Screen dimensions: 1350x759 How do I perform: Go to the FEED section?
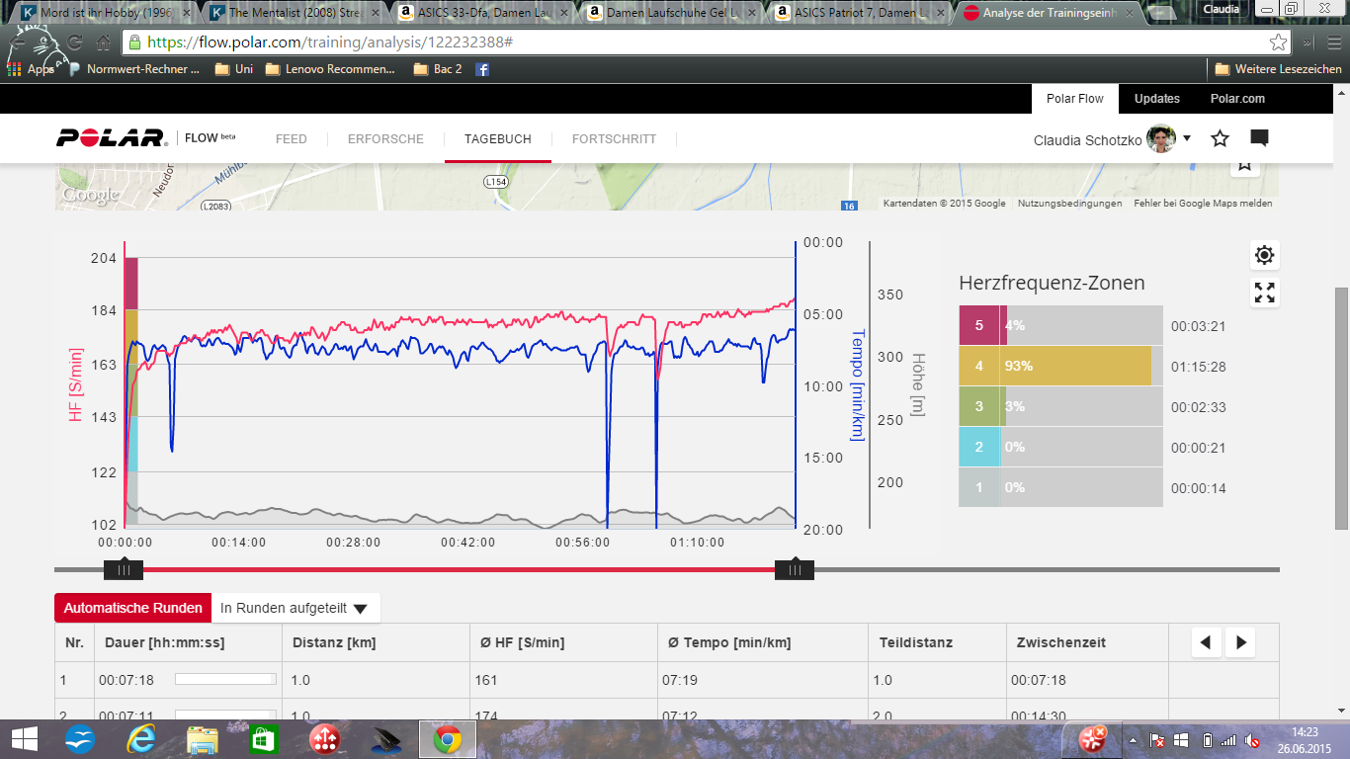[x=291, y=139]
